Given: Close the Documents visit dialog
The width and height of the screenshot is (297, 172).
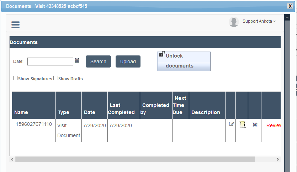Looking at the screenshot, I should tap(290, 6).
